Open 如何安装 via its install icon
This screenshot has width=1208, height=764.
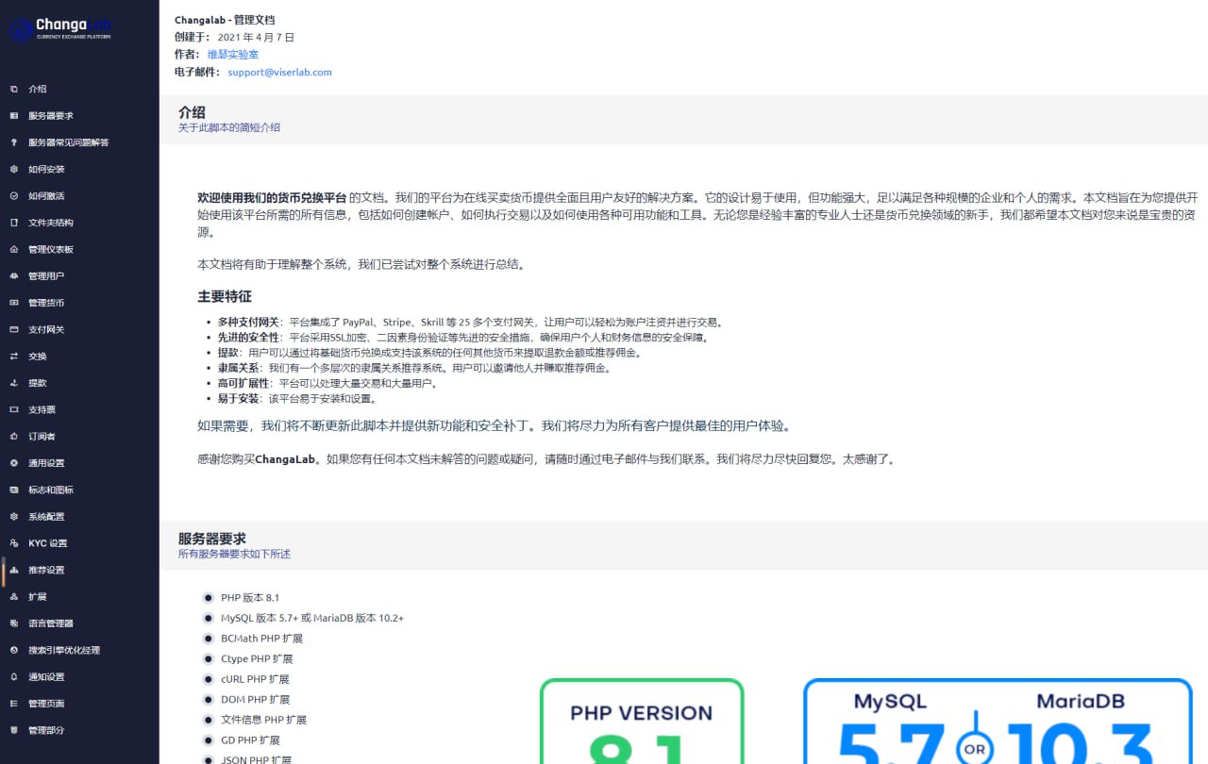(13, 169)
